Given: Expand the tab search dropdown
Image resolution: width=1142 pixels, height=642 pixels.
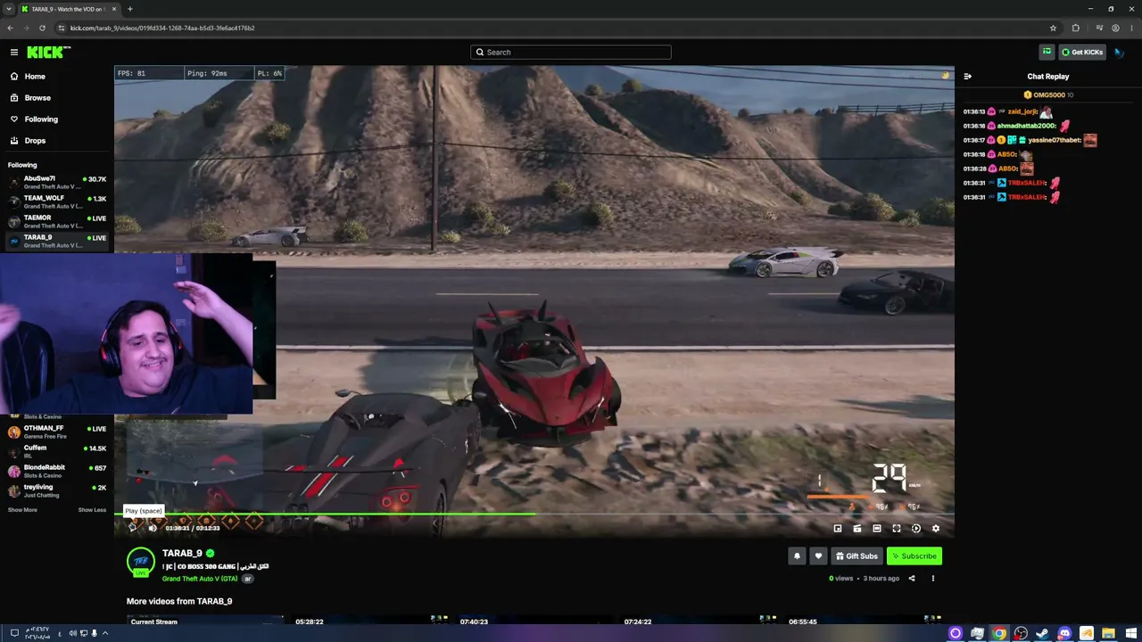Looking at the screenshot, I should pyautogui.click(x=9, y=9).
